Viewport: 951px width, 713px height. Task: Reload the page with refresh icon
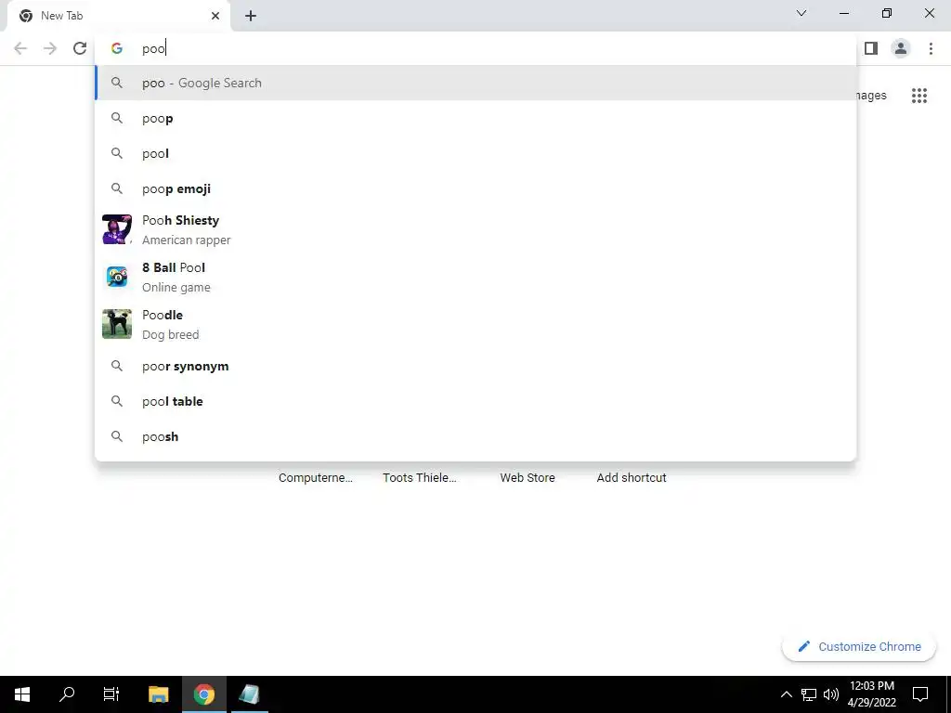point(80,48)
